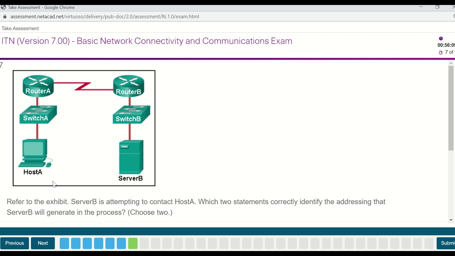Select question 10 gray navigator box
The height and width of the screenshot is (256, 455).
click(167, 243)
